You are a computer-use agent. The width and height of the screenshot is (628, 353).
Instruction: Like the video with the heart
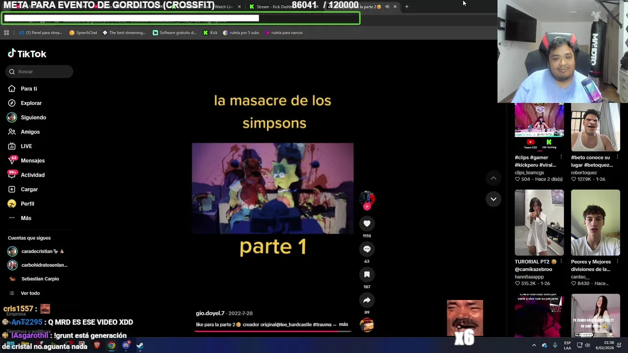click(366, 224)
